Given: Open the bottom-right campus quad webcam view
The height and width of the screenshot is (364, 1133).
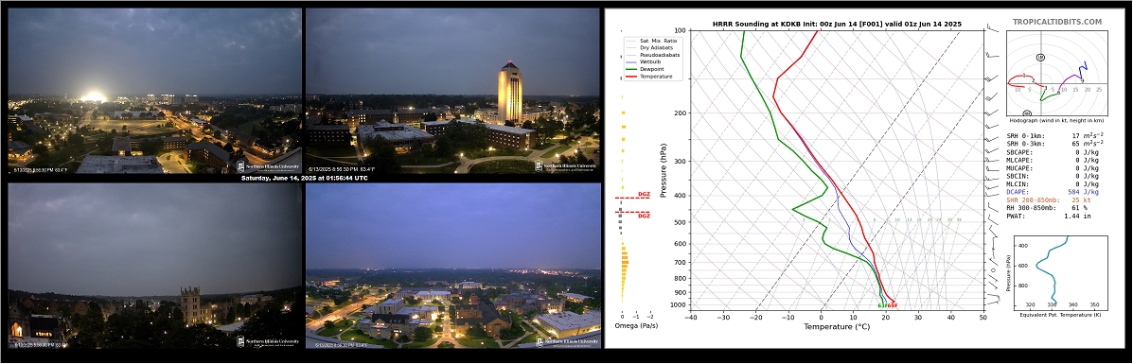Looking at the screenshot, I should tap(452, 266).
